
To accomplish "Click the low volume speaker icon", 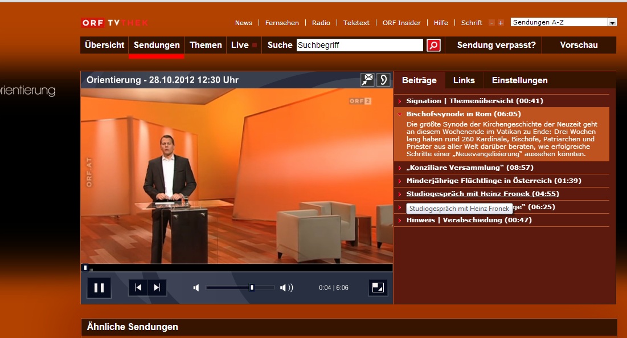I will click(196, 288).
